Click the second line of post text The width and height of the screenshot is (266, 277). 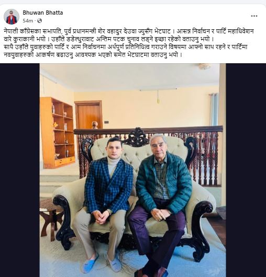108,39
